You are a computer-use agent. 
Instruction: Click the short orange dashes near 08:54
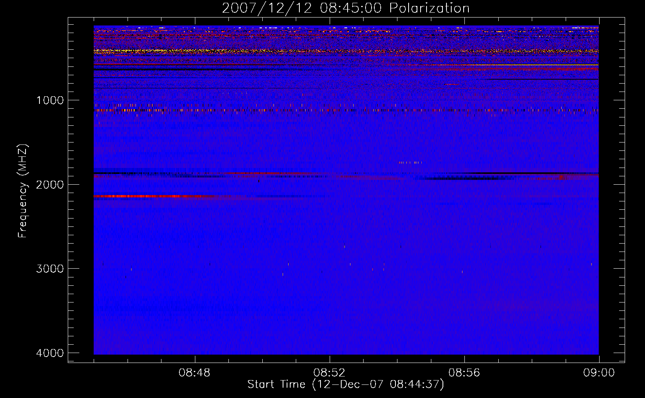(x=410, y=162)
